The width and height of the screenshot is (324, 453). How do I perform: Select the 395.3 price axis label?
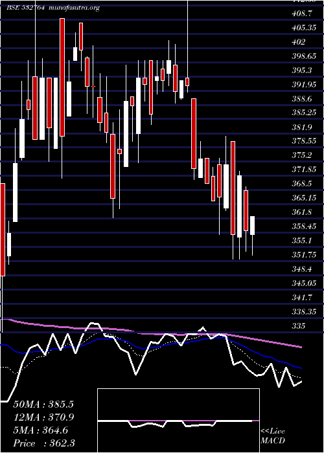point(303,70)
